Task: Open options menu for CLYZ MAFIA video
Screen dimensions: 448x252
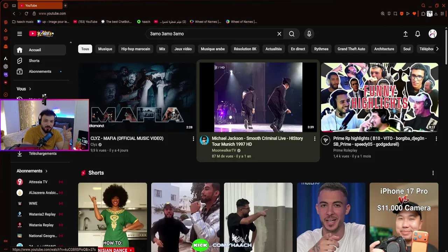Action: tap(193, 139)
